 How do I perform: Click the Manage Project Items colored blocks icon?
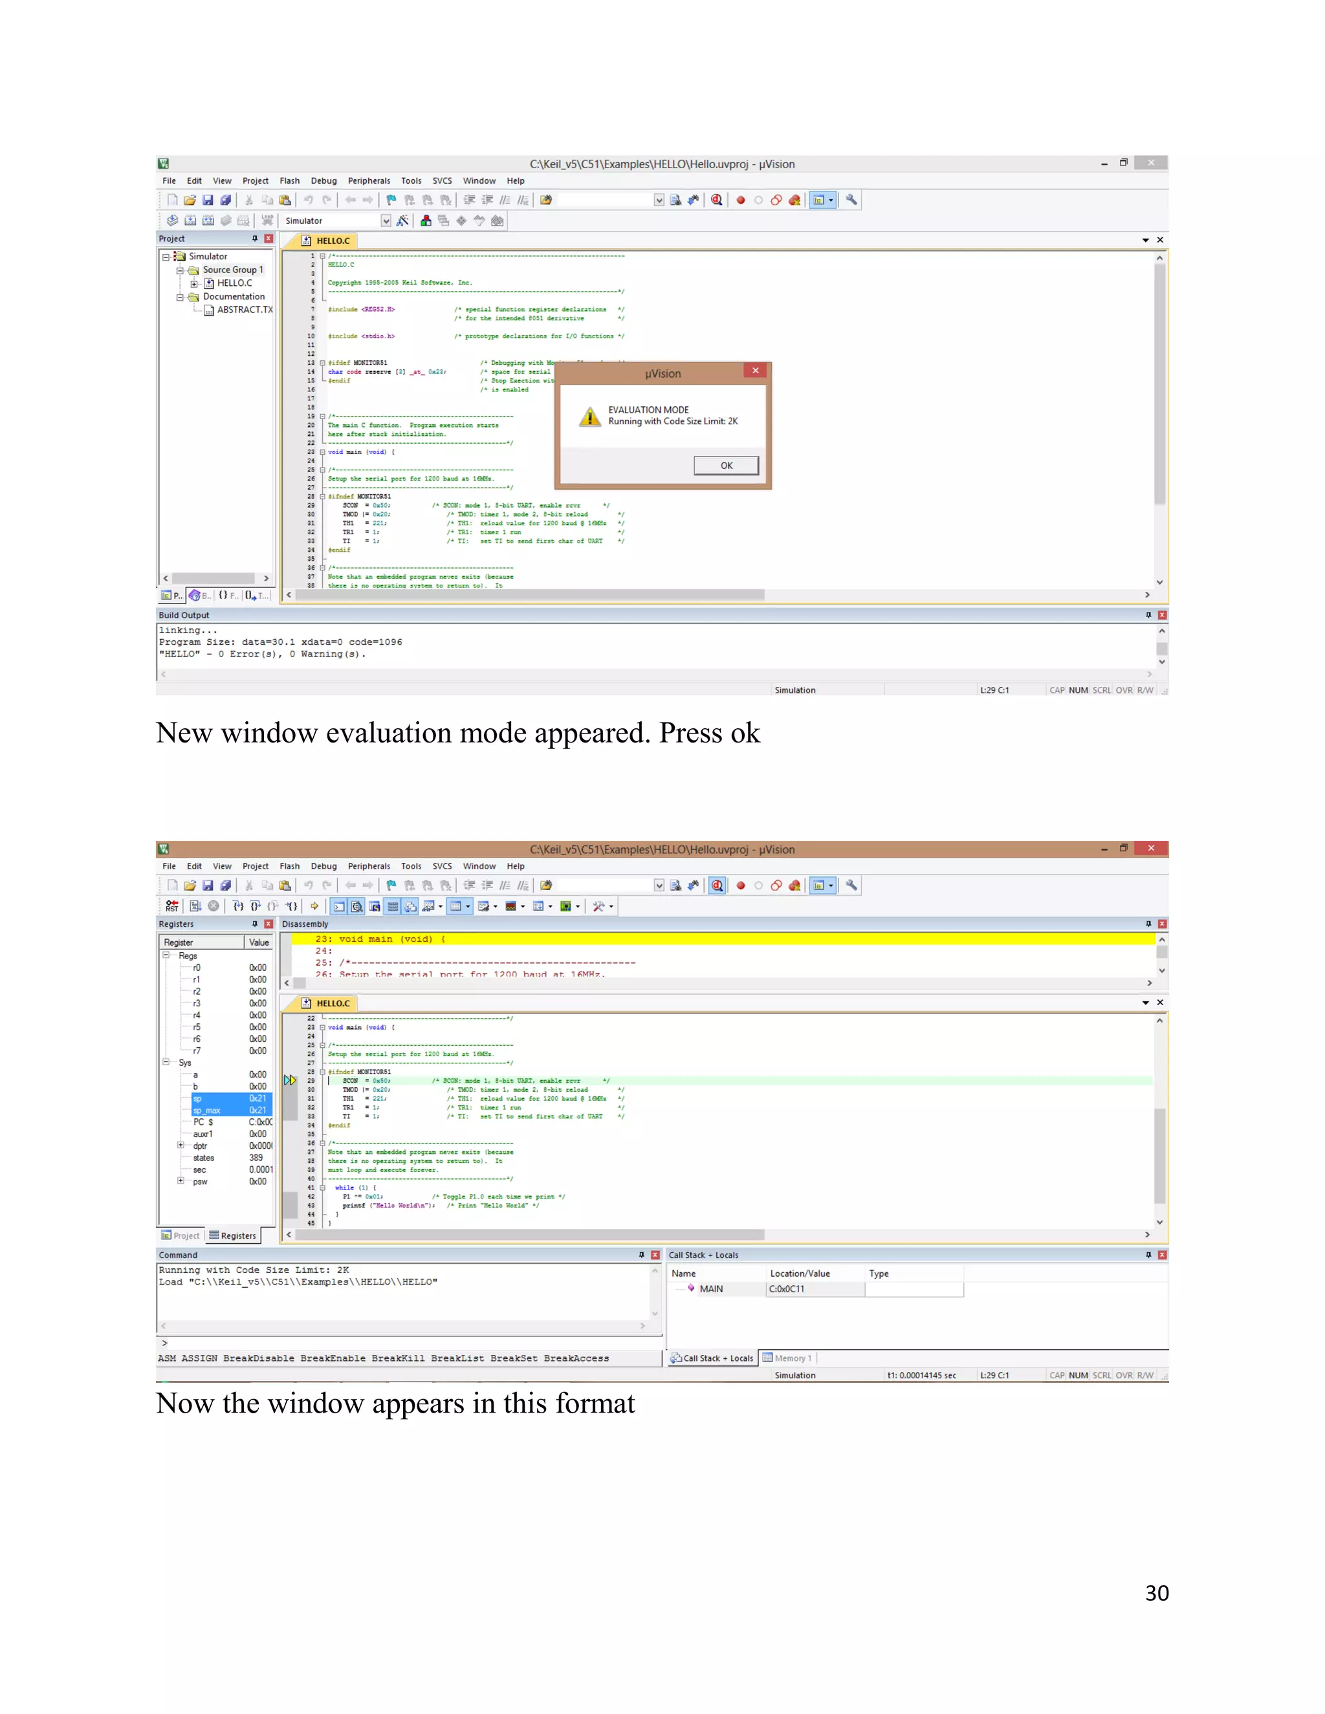426,221
